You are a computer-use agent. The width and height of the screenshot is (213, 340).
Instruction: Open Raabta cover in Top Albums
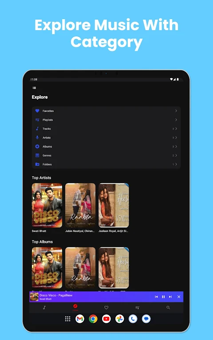(x=80, y=268)
